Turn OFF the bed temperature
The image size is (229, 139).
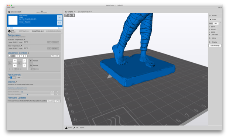49,48
